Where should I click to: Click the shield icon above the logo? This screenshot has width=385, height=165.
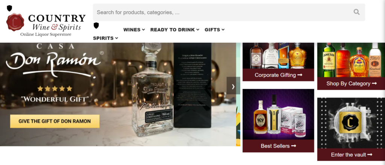coord(9,8)
